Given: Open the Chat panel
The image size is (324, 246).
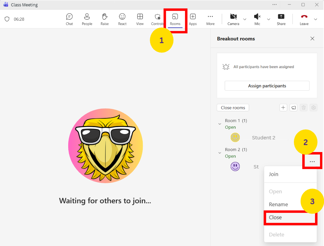Looking at the screenshot, I should click(x=69, y=19).
